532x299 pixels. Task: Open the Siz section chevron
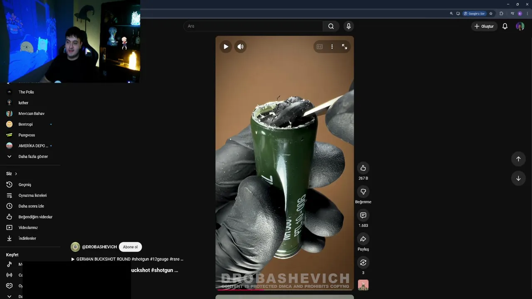(16, 174)
